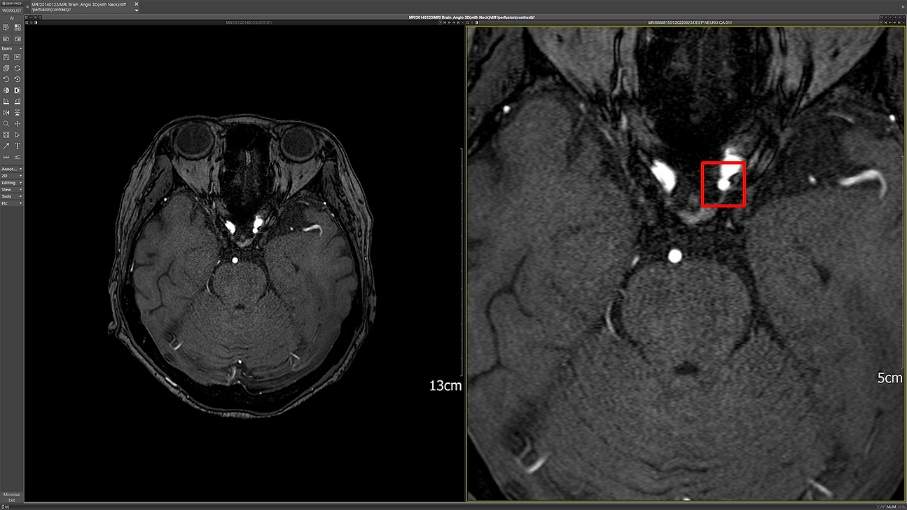Click the Exit button in sidebar
Screen dimensions: 907x510
pyautogui.click(x=11, y=500)
